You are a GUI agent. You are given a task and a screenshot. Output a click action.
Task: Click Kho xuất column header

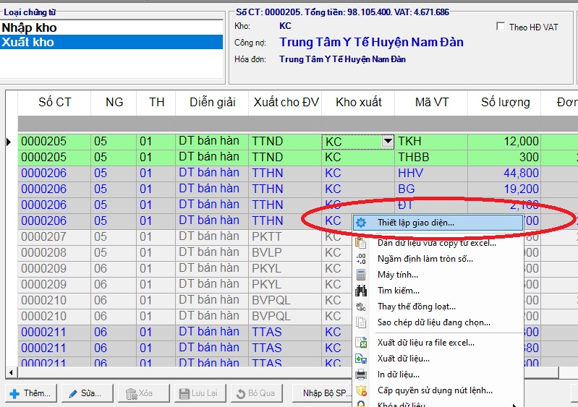(358, 103)
